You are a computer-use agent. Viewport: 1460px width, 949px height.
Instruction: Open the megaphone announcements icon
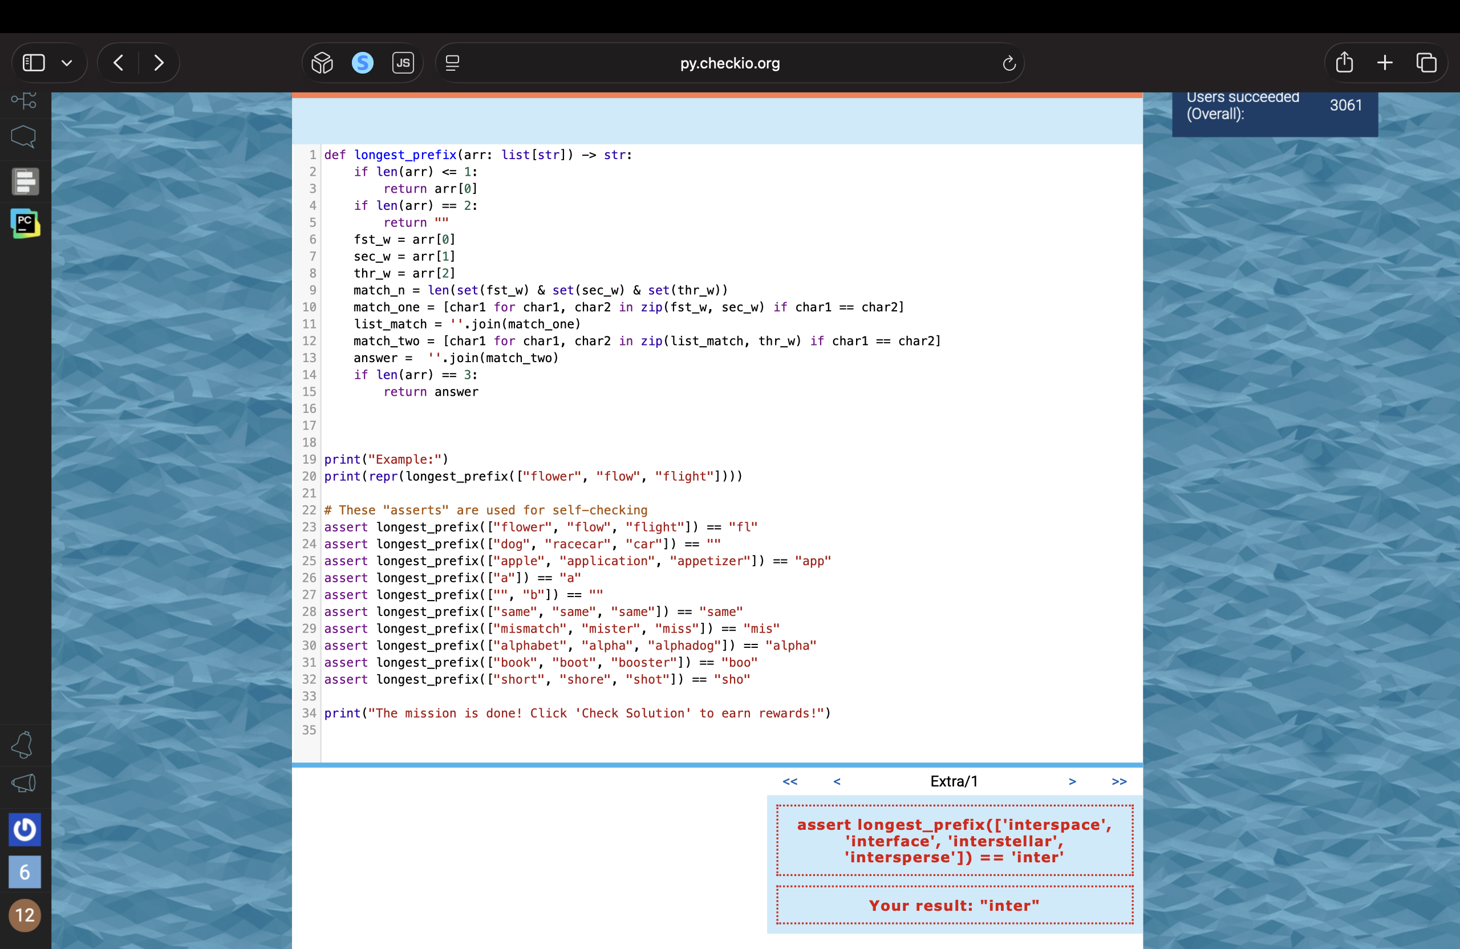click(x=24, y=784)
